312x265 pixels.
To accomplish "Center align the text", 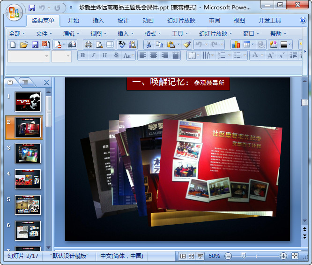I will coord(153,55).
